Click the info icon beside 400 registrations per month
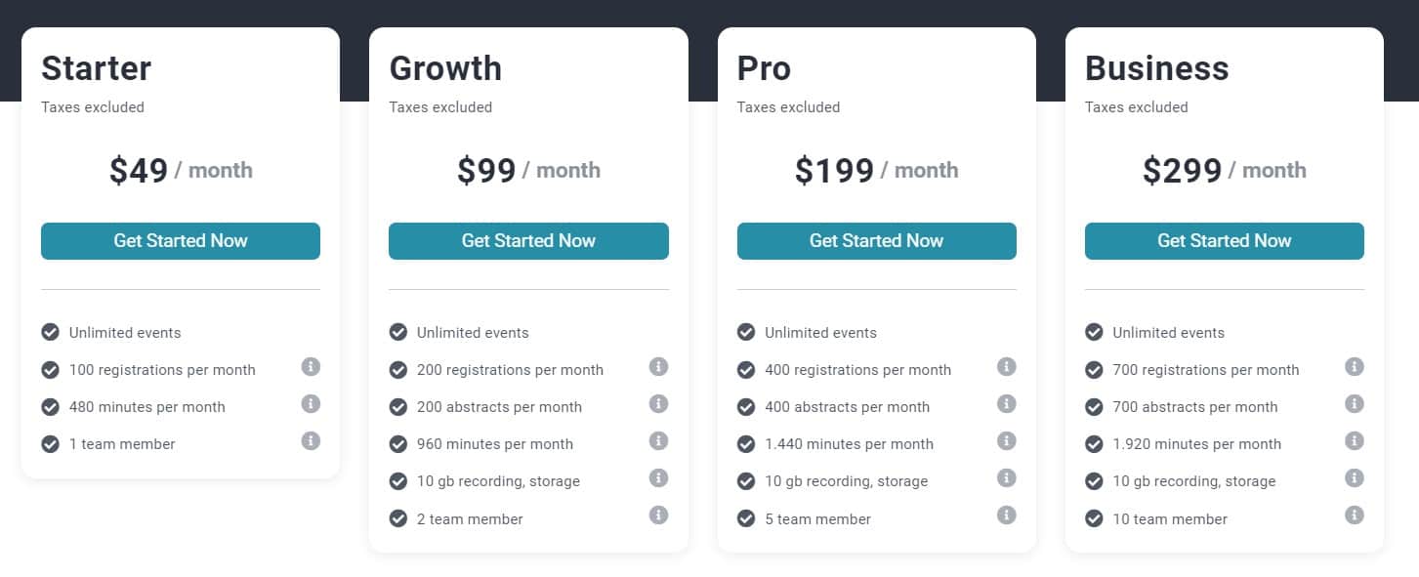 (x=1007, y=367)
